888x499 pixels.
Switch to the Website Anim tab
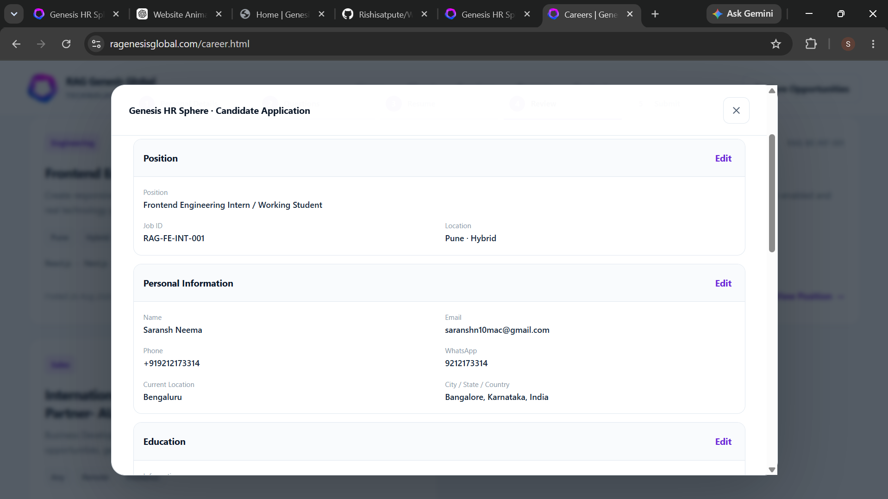(x=180, y=14)
